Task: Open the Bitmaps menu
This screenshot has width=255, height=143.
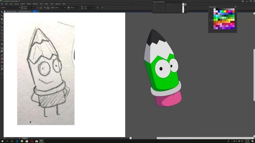Action: tap(35, 4)
